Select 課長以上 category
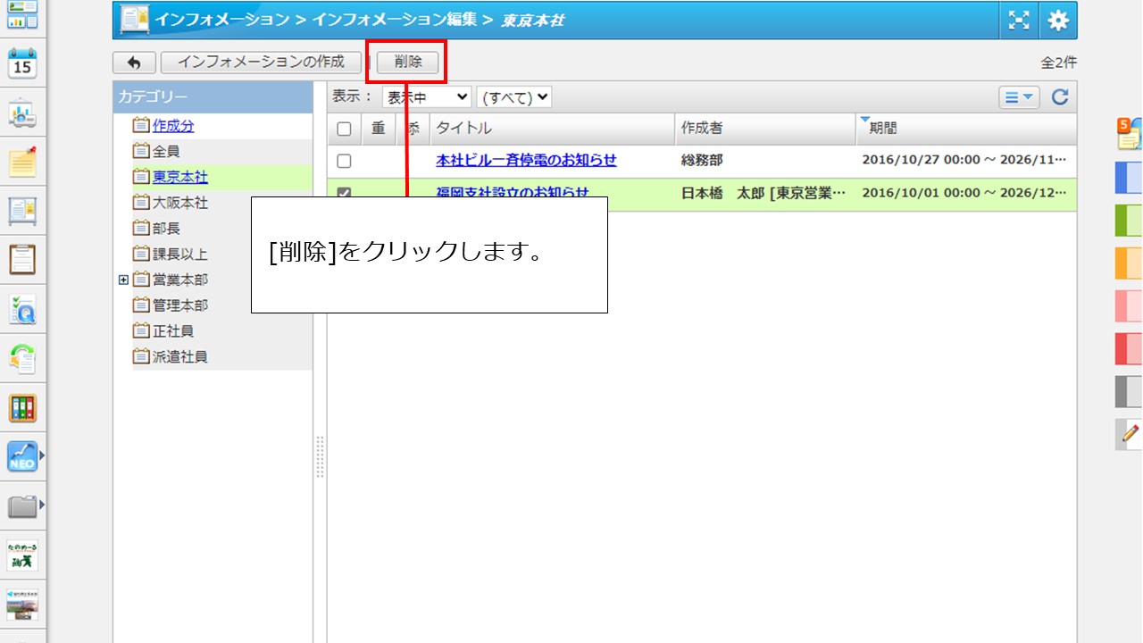The image size is (1143, 643). (x=180, y=254)
